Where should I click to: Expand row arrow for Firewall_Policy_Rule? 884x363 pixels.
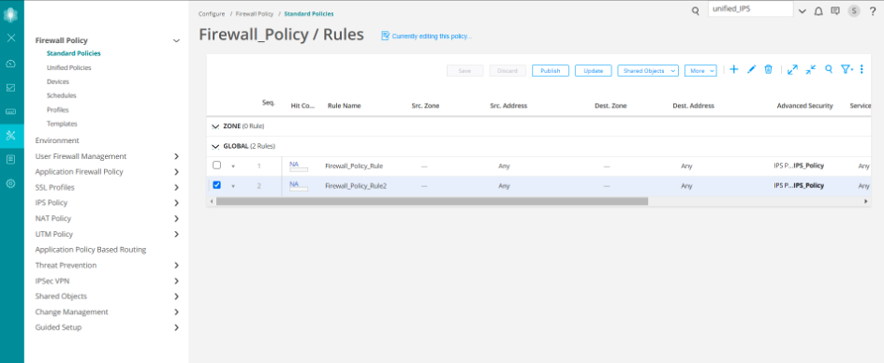[x=233, y=167]
